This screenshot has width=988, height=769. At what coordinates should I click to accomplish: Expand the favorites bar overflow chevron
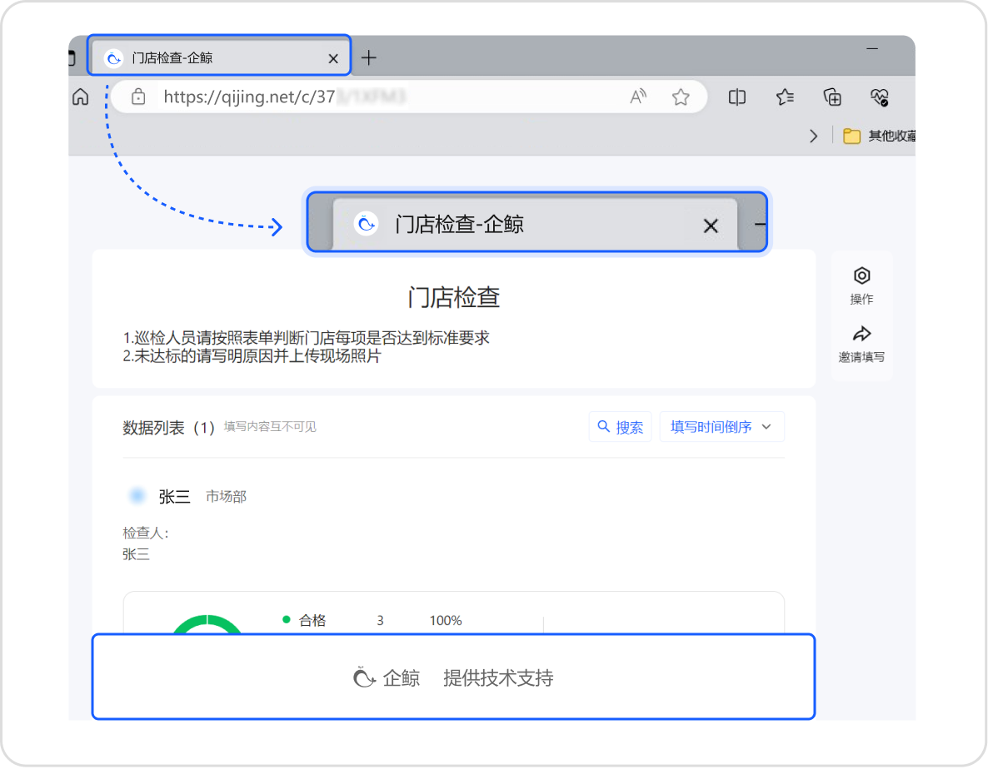pos(814,136)
